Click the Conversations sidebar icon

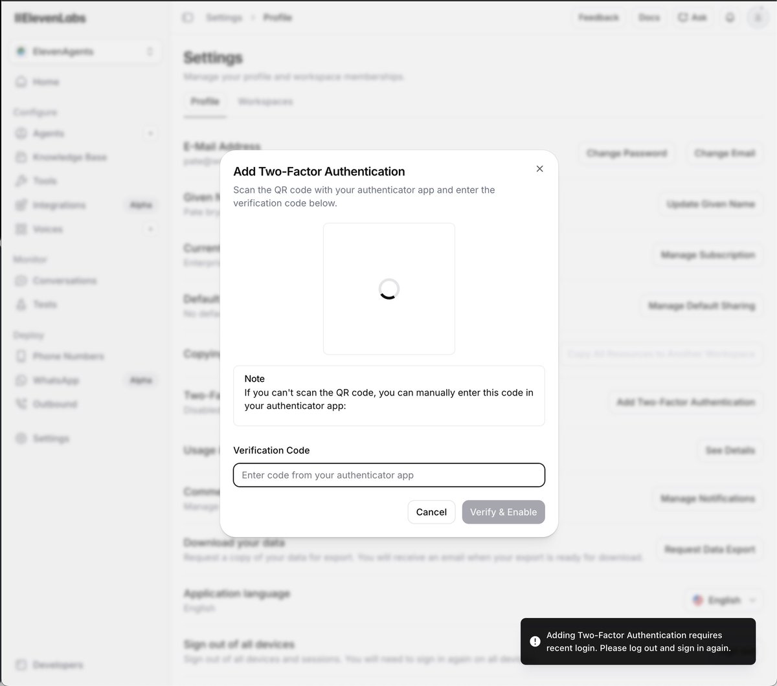(21, 281)
